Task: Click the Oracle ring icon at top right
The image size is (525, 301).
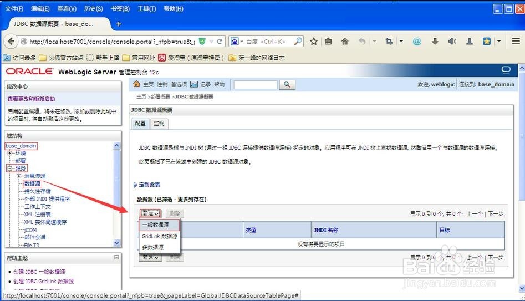Action: 506,70
